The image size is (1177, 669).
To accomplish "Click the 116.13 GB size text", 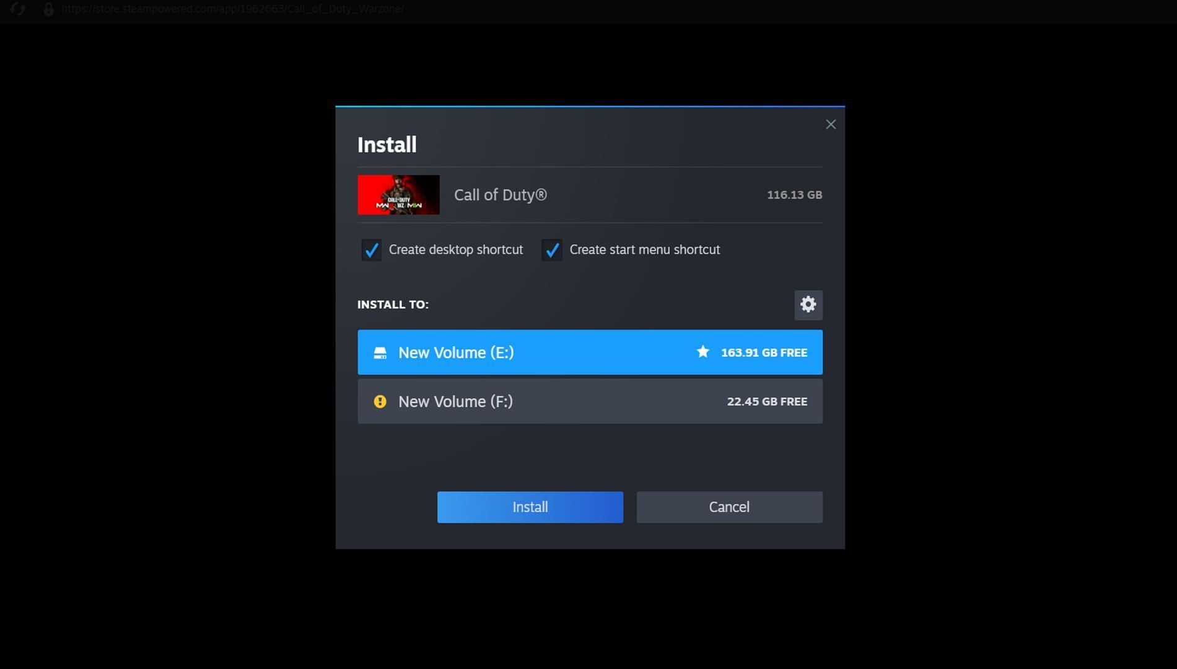I will coord(794,195).
